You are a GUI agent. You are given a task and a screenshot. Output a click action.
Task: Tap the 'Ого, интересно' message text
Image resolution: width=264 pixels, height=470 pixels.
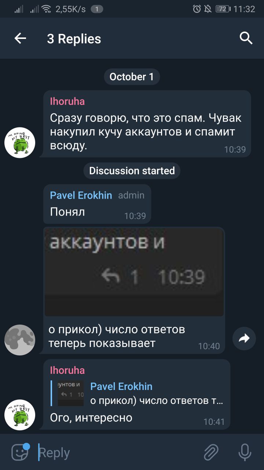click(91, 417)
